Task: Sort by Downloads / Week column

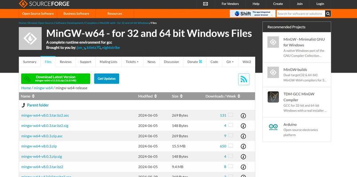Action: 223,96
